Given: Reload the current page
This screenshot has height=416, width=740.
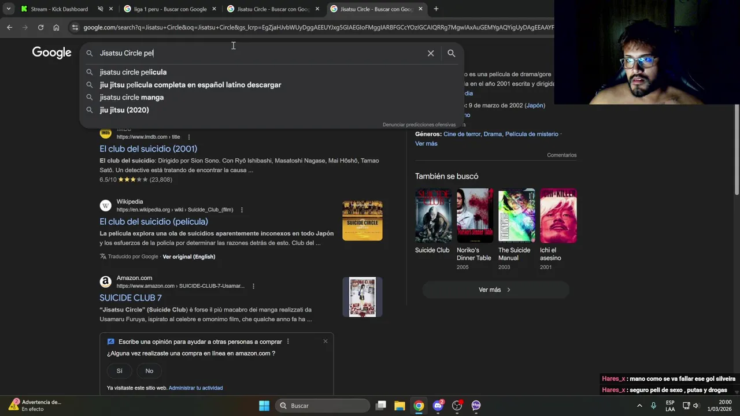Looking at the screenshot, I should 40,27.
